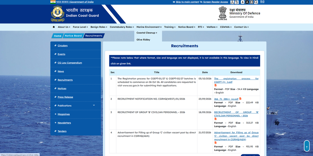Click title 'RECRUITMENT NOTIFICATION NO. CGRHQ(WEST)/01/2026'
313x156 pixels.
point(151,99)
